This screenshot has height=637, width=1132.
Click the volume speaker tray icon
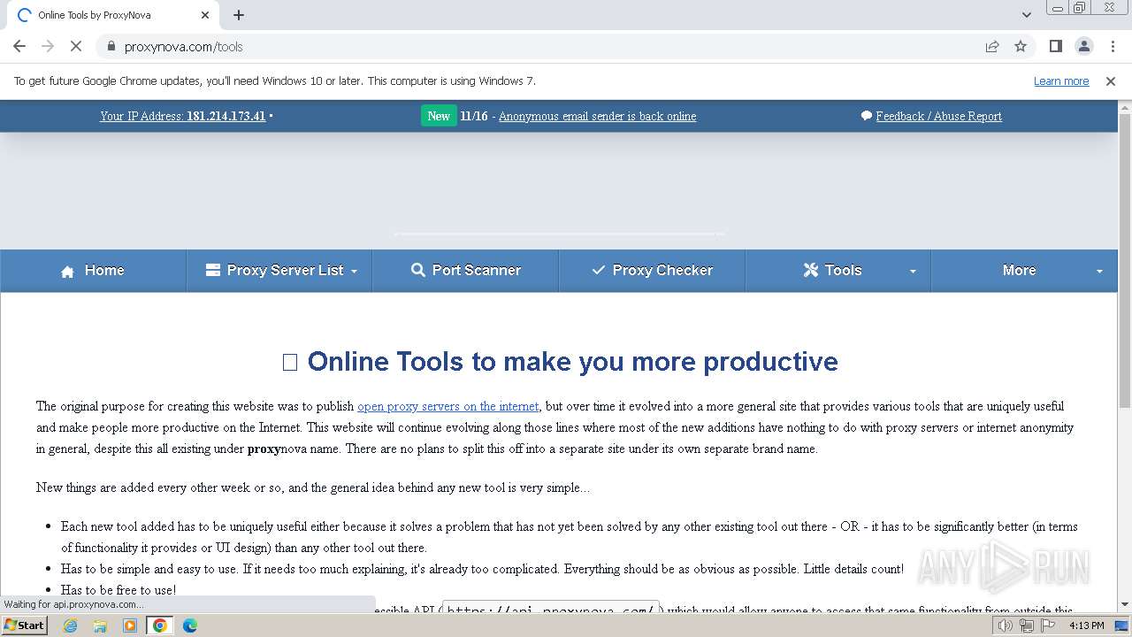pos(1006,625)
